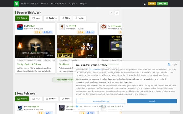The height and width of the screenshot is (114, 183).
Task: Click the 878 downloads badge
Action: (x=49, y=113)
